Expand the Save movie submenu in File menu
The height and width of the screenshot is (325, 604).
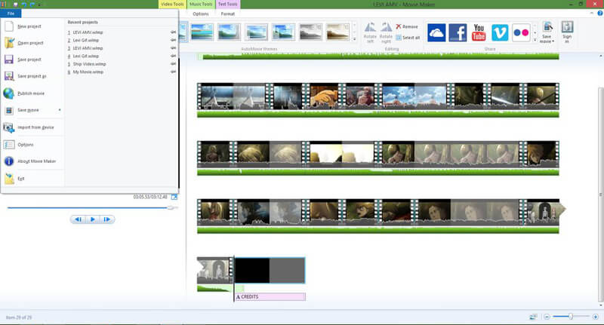click(60, 110)
